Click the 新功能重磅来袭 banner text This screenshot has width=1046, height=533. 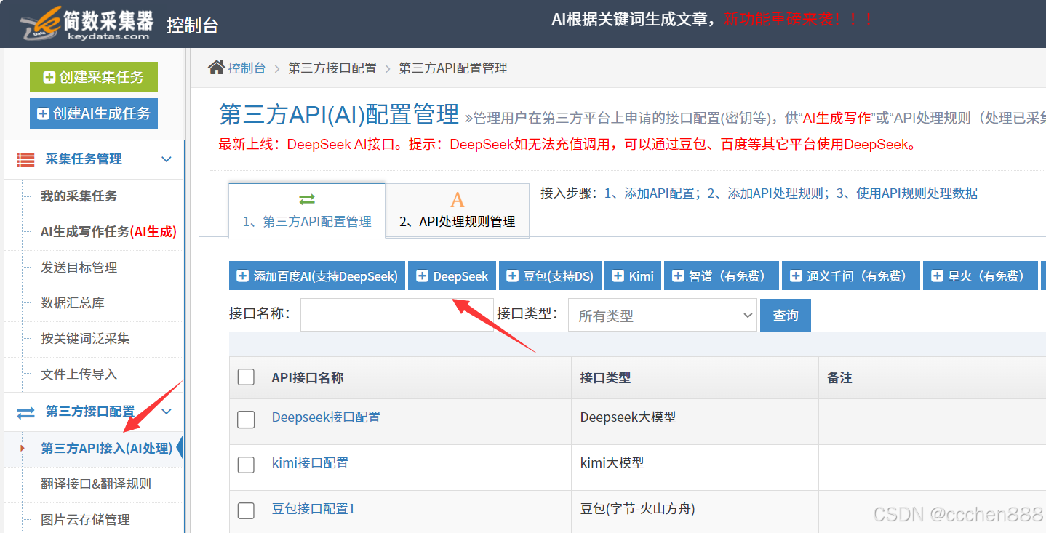point(798,20)
